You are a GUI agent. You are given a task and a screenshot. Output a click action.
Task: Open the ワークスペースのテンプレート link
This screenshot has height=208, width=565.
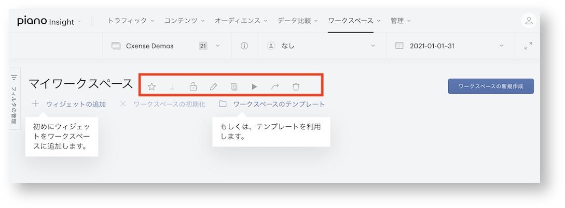(x=279, y=104)
